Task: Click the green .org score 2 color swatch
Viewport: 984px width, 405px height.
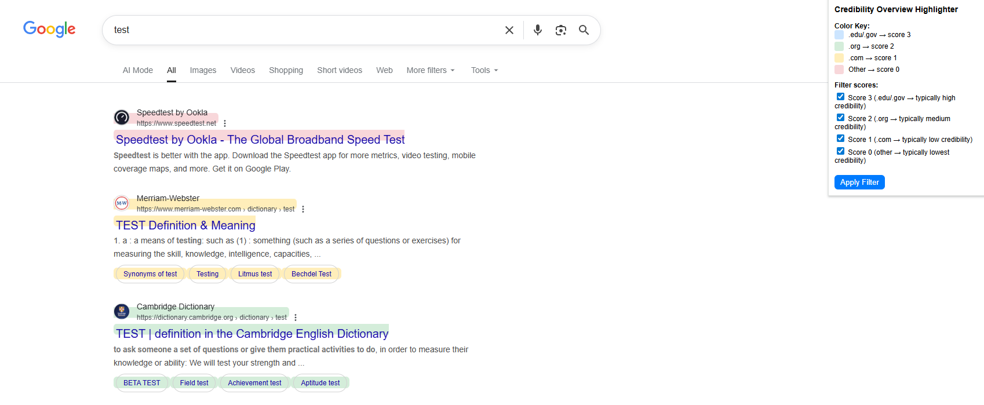Action: coord(839,46)
